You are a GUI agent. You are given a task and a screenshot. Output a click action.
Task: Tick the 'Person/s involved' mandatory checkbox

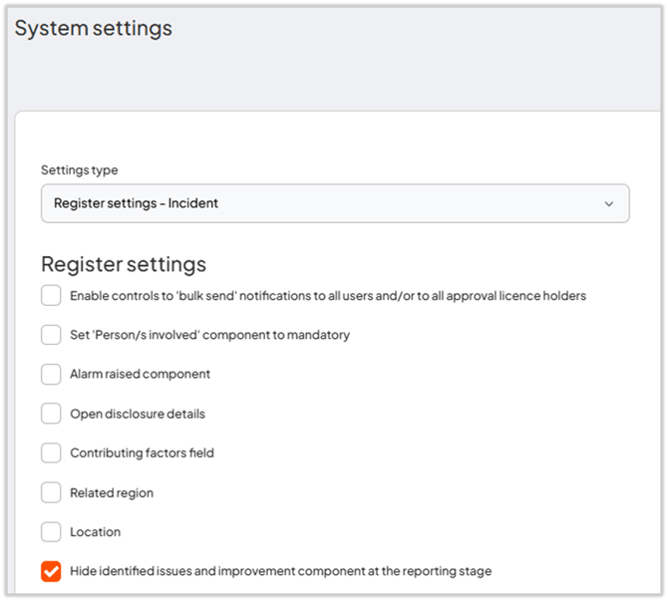point(51,335)
